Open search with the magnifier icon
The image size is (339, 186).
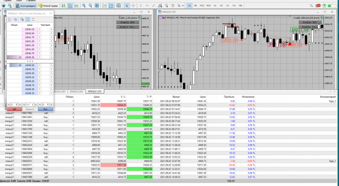pyautogui.click(x=311, y=6)
